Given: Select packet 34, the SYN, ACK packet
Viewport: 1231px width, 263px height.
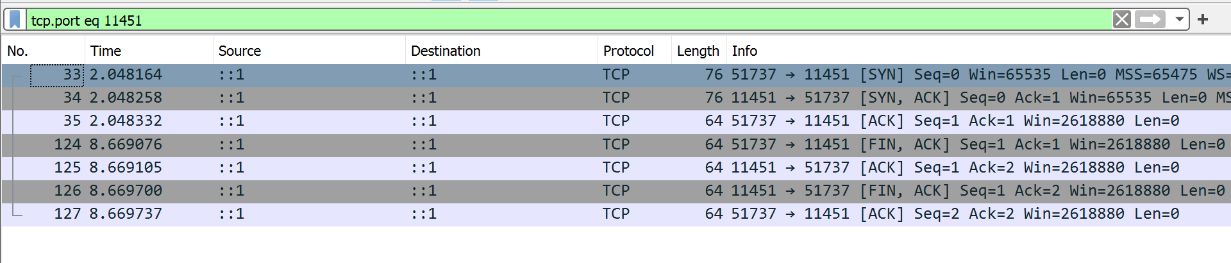Looking at the screenshot, I should tap(449, 98).
